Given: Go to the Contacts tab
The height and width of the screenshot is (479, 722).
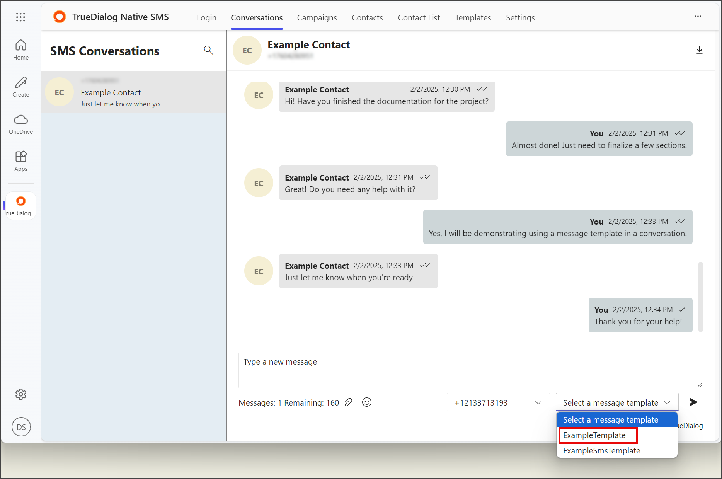Looking at the screenshot, I should [367, 18].
